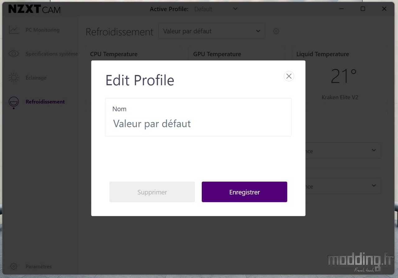Click the cooling profile settings gear

tap(276, 31)
